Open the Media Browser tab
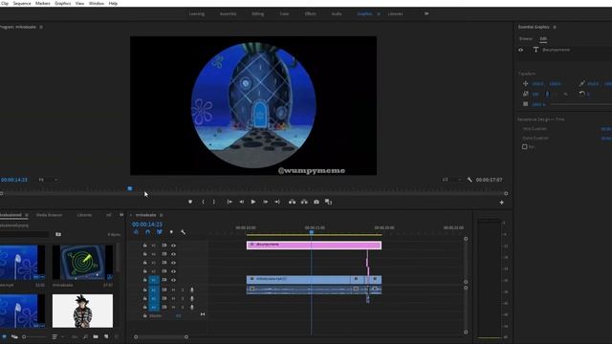This screenshot has height=344, width=612. coord(49,215)
